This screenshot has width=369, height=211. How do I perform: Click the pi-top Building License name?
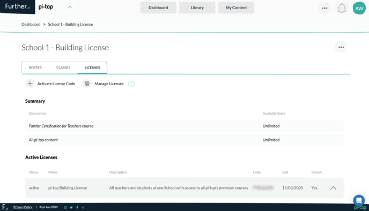point(68,188)
